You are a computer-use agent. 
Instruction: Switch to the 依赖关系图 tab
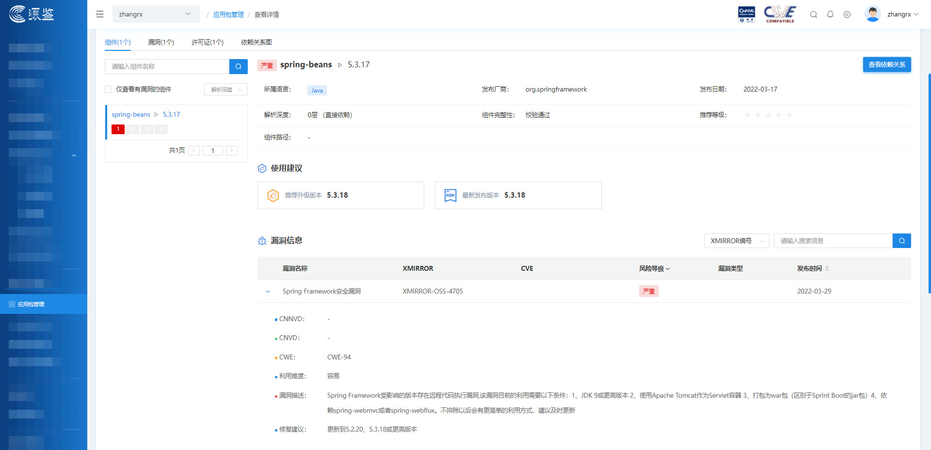pos(256,42)
